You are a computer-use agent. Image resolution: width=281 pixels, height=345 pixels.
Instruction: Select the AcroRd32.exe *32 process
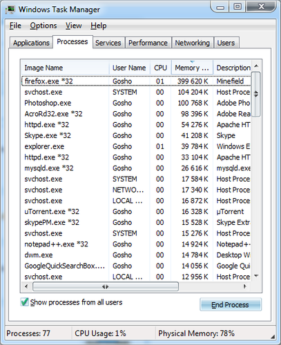[x=136, y=114]
